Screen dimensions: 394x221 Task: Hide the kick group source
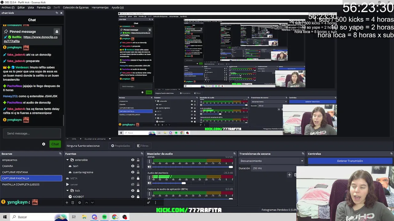tap(133, 191)
